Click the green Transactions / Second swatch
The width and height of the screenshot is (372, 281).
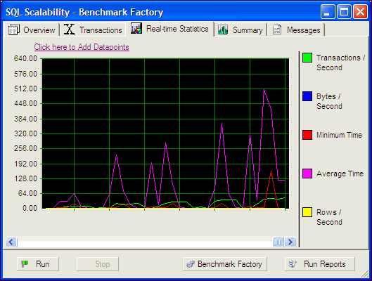click(x=307, y=58)
